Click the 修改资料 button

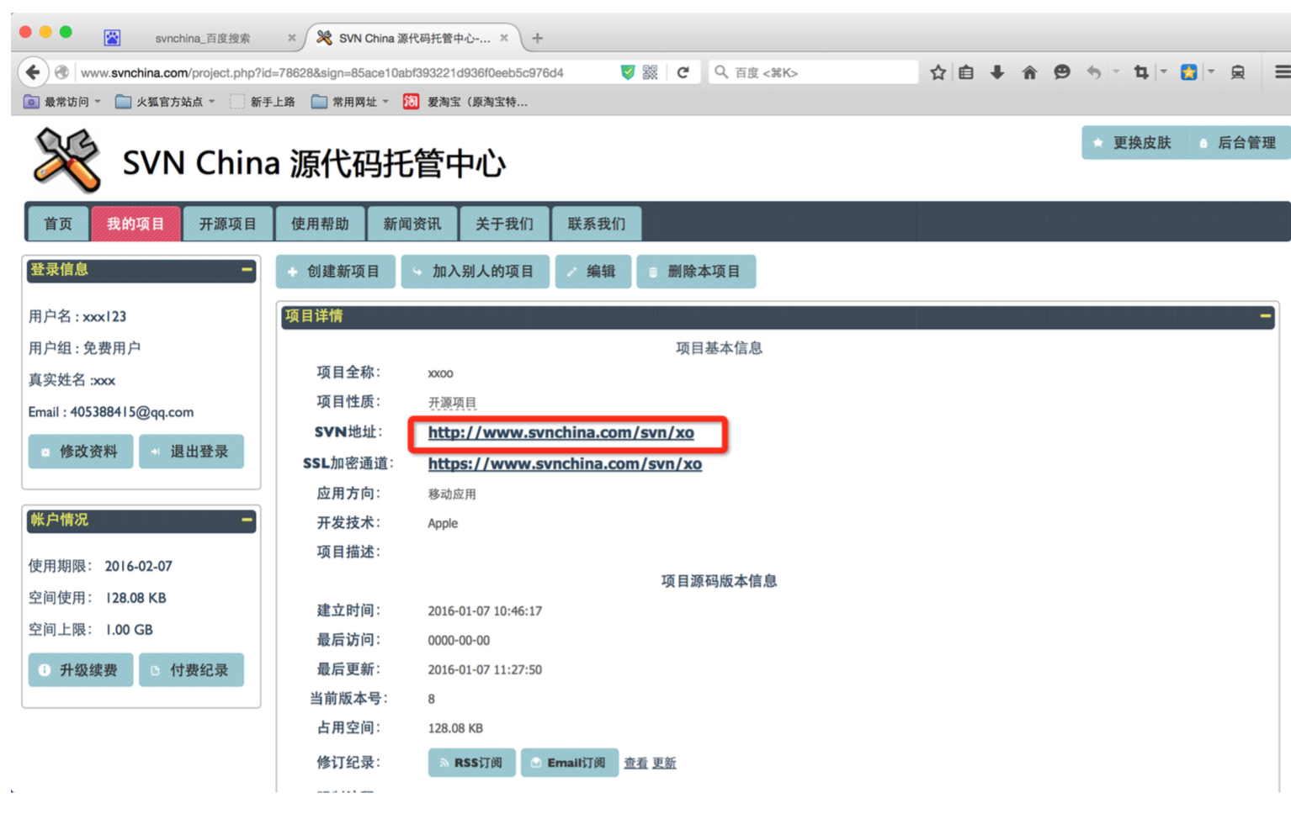81,452
